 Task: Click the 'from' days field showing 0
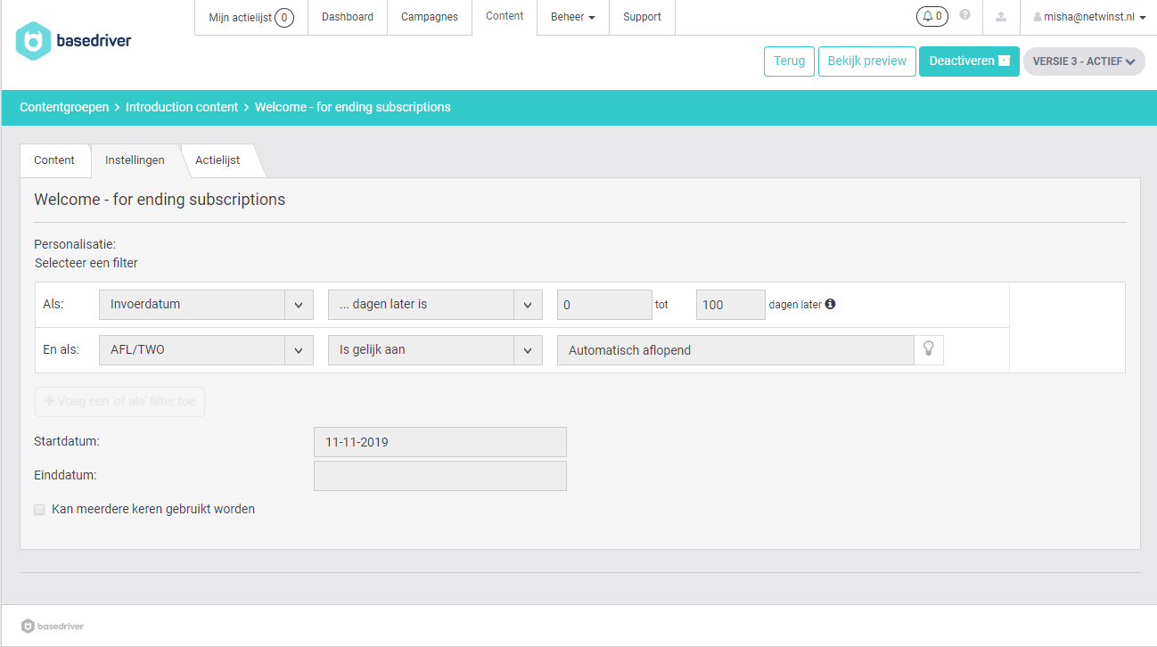pos(604,305)
